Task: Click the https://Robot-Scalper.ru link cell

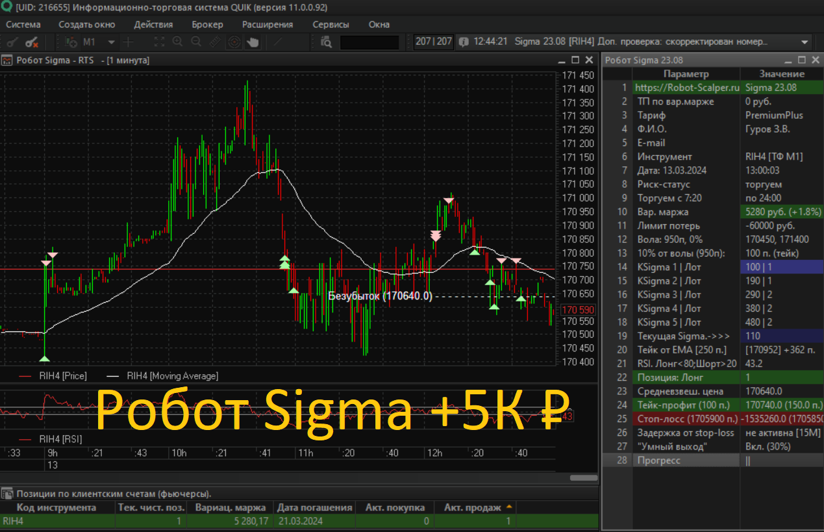Action: click(x=687, y=88)
